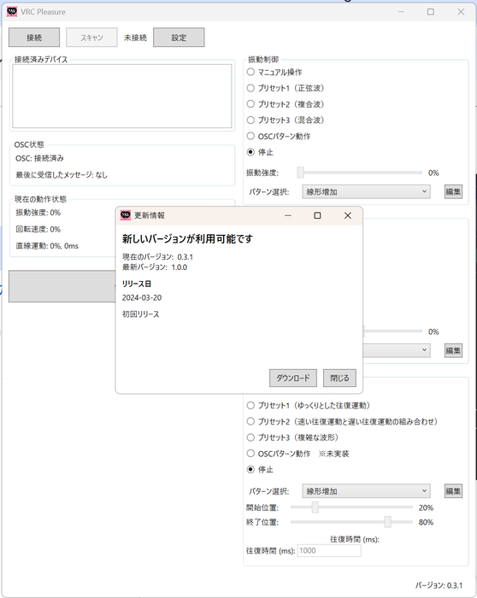
Task: Click the 接続 connect button
Action: [x=34, y=38]
